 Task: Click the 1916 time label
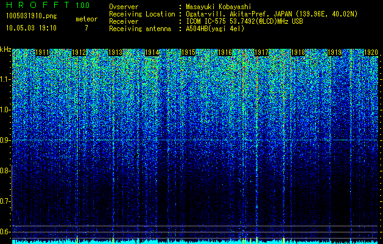pyautogui.click(x=225, y=52)
